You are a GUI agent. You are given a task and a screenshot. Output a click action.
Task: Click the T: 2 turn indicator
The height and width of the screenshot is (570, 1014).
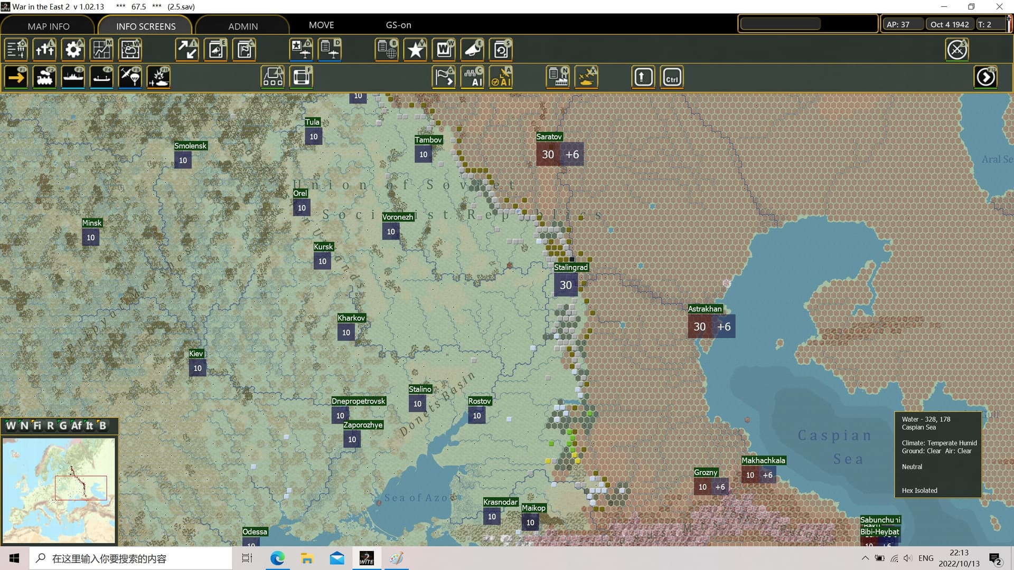tap(990, 24)
